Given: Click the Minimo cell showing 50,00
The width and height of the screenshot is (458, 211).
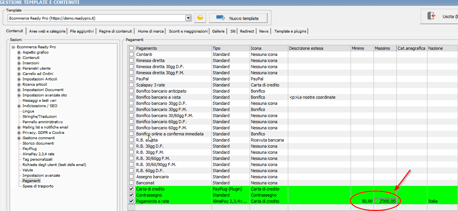Looking at the screenshot, I should coord(362,201).
